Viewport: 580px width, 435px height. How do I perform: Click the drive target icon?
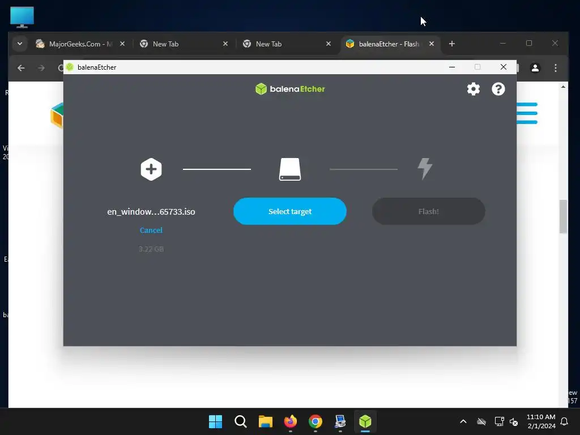click(x=289, y=169)
